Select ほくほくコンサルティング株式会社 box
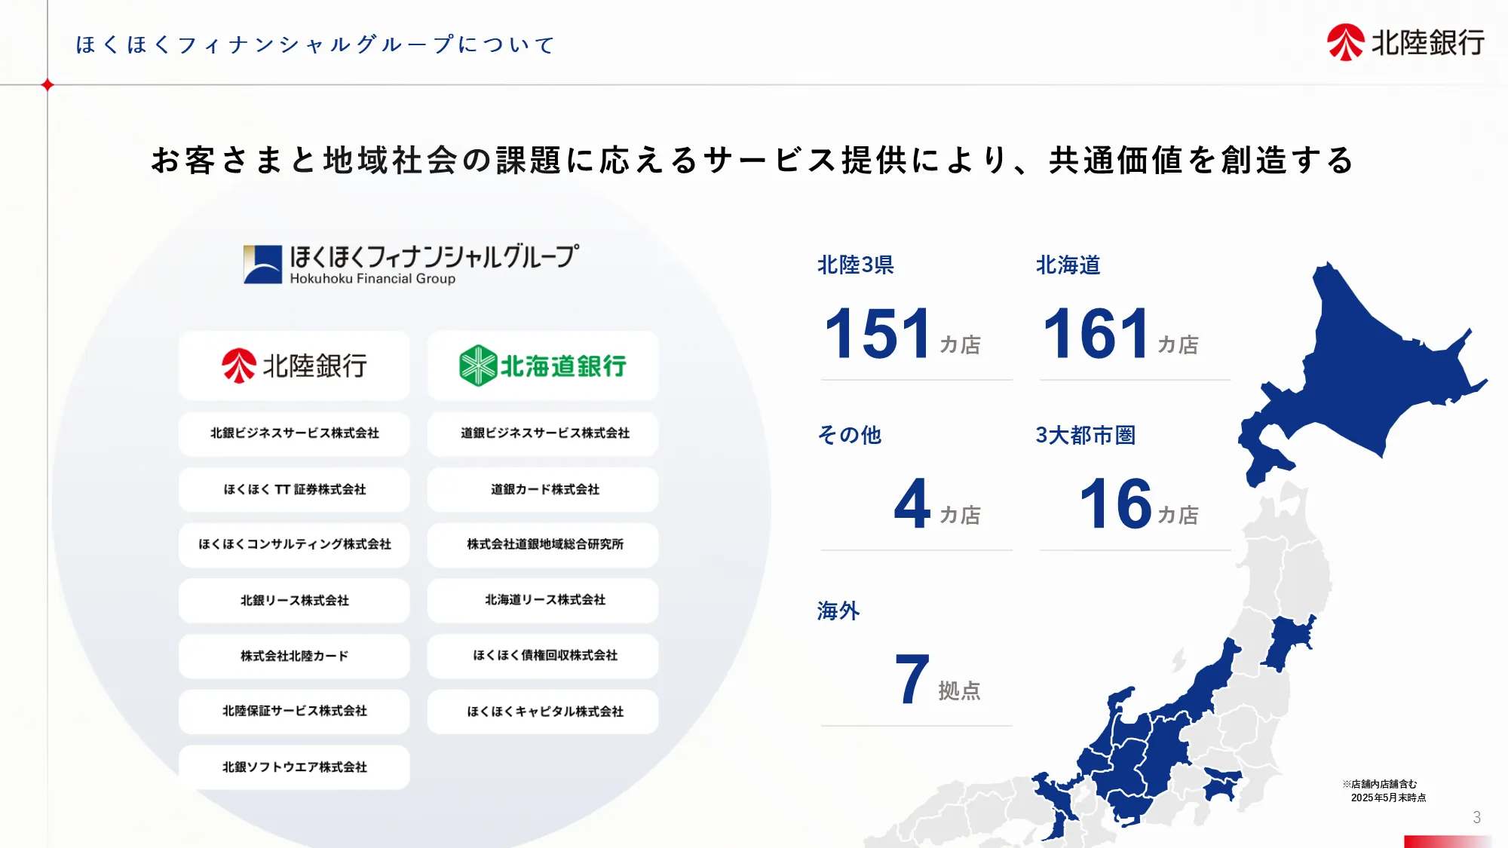 pos(294,544)
